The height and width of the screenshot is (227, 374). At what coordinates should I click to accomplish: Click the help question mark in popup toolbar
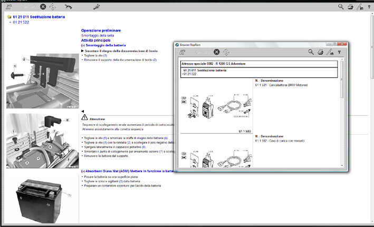(339, 52)
